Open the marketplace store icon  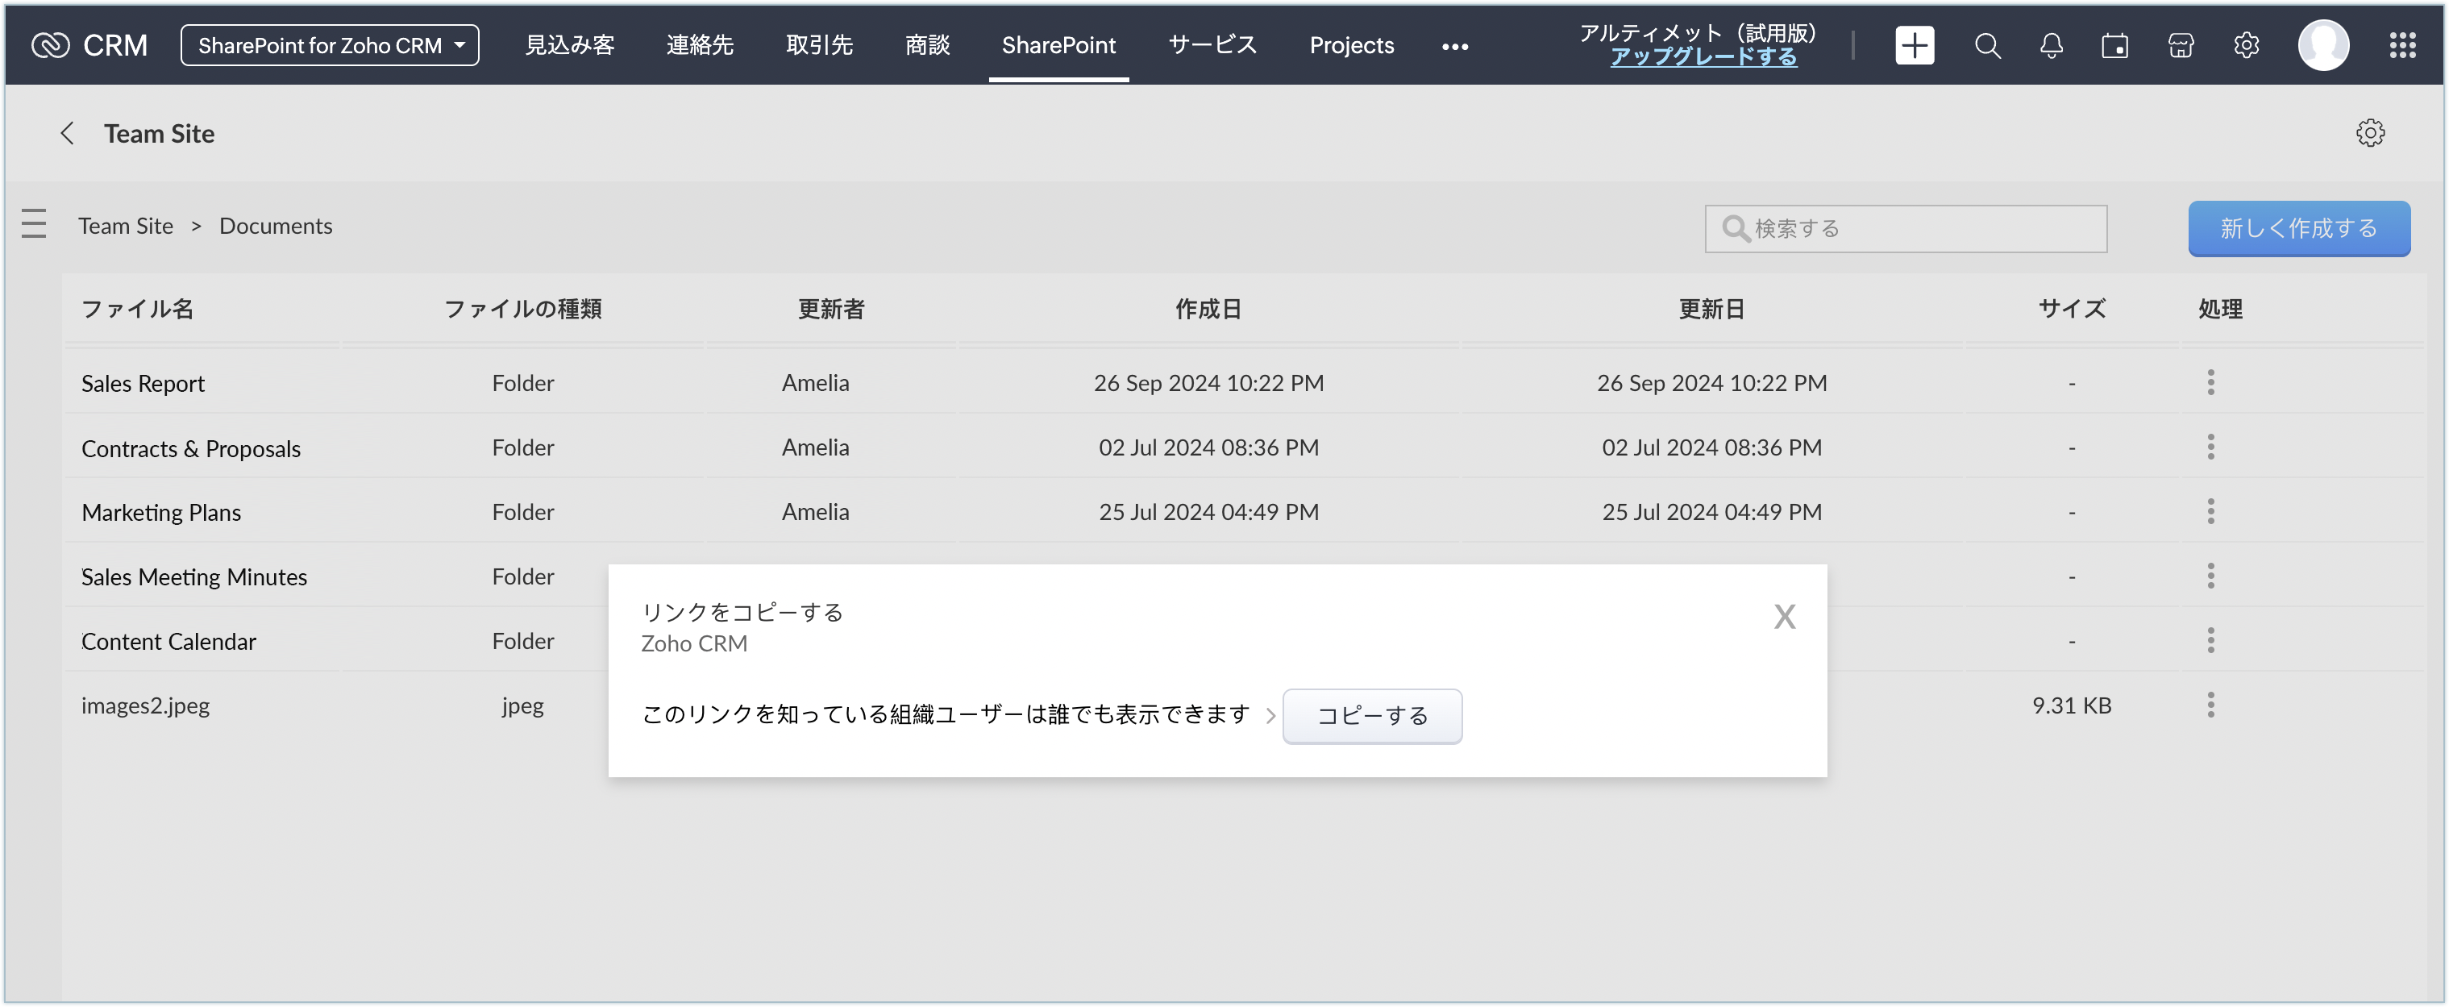click(x=2181, y=46)
